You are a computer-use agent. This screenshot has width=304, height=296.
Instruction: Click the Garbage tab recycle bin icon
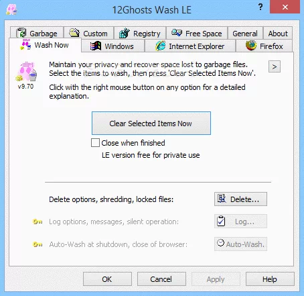[x=21, y=33]
